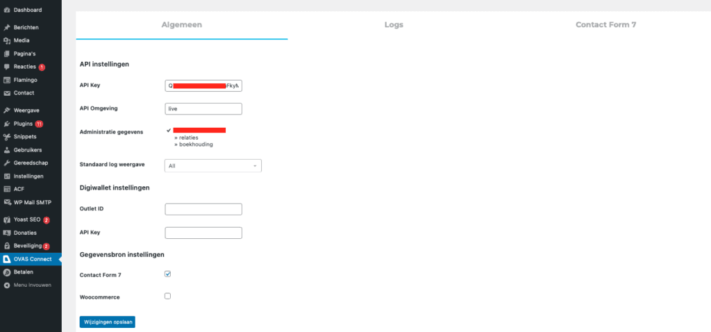Focus the API Key field under API instellingen
This screenshot has width=711, height=332.
coord(203,85)
